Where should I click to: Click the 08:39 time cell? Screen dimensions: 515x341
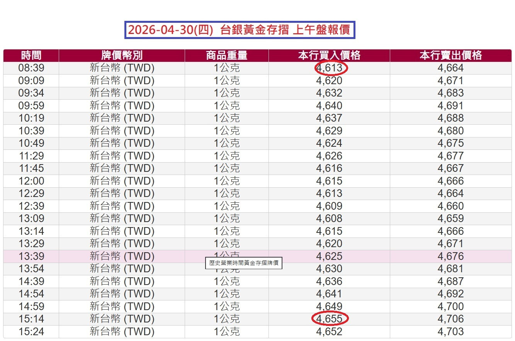31,68
